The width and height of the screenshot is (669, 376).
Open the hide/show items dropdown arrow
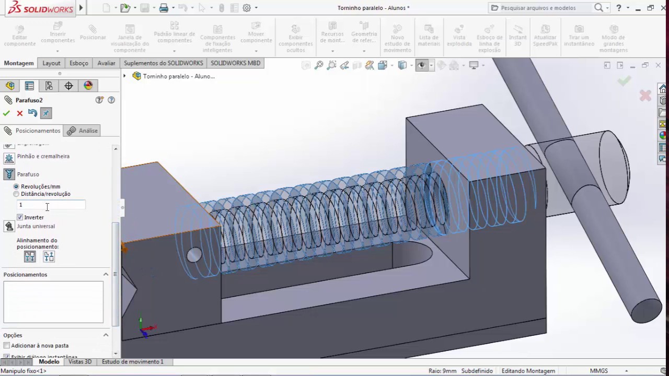coord(431,65)
